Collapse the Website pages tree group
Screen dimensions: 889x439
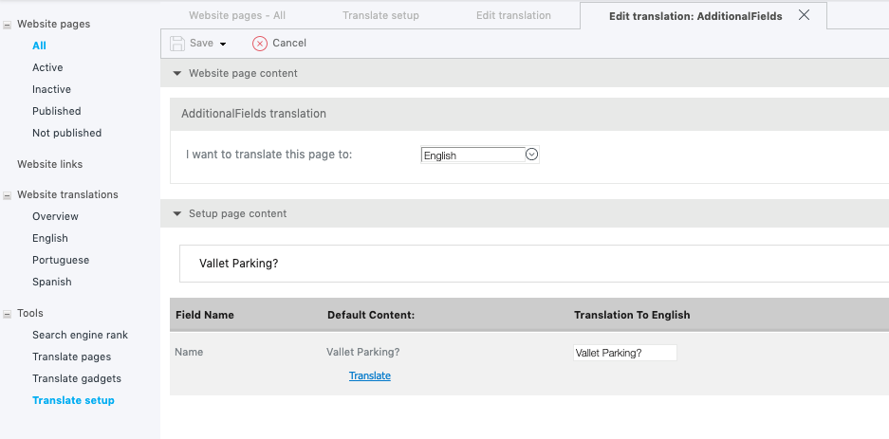click(8, 25)
